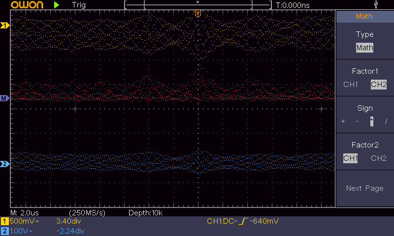
Task: Open the Type Math selector
Action: pos(364,48)
